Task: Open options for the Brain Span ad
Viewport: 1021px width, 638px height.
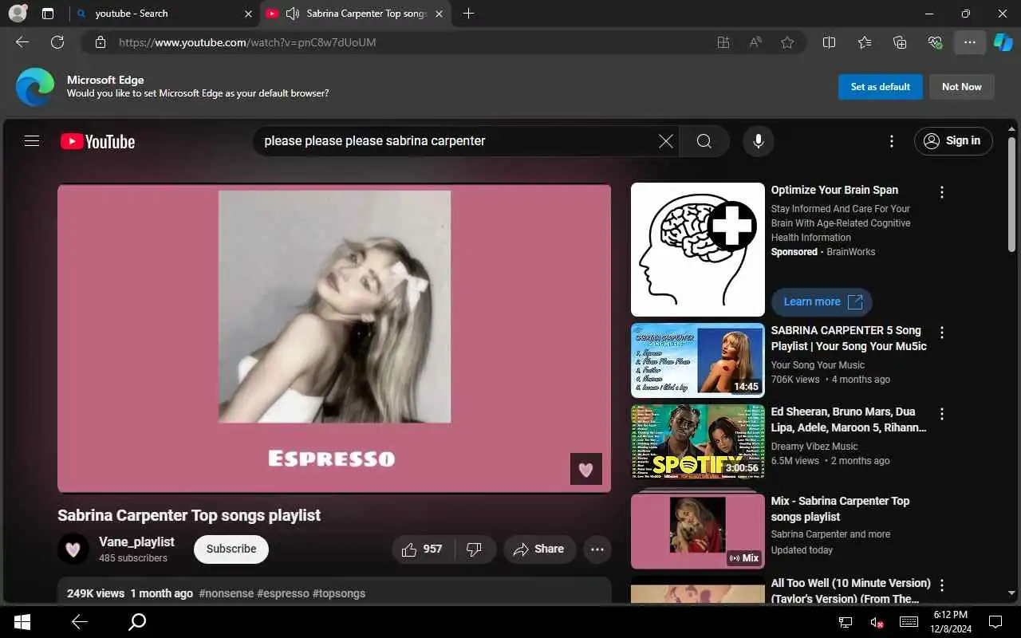Action: pos(942,192)
